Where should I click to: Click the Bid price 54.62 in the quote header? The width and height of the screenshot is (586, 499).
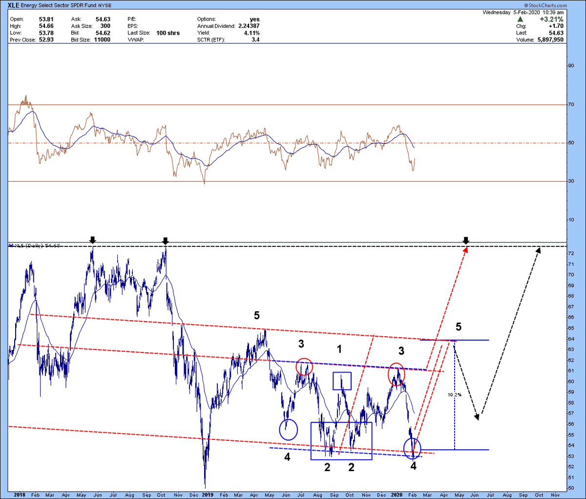(x=103, y=33)
